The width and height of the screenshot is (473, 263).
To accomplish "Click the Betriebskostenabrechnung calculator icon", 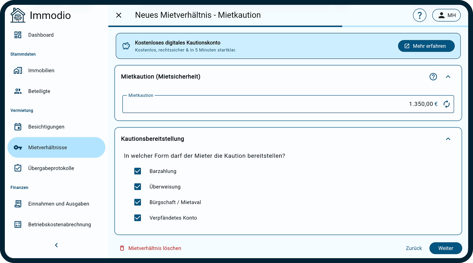I will (18, 224).
